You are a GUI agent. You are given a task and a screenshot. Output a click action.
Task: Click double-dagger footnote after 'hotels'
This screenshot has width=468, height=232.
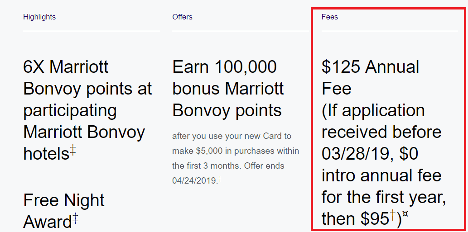[73, 151]
